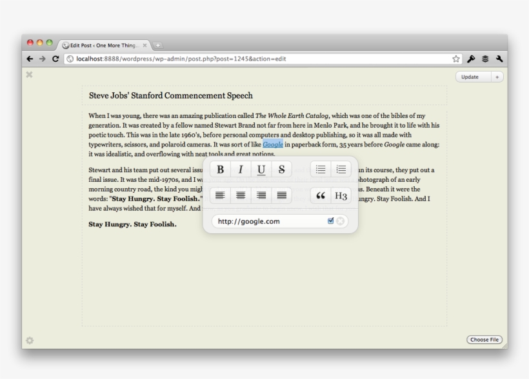Bookmark page with the star icon
The image size is (529, 379).
(456, 59)
